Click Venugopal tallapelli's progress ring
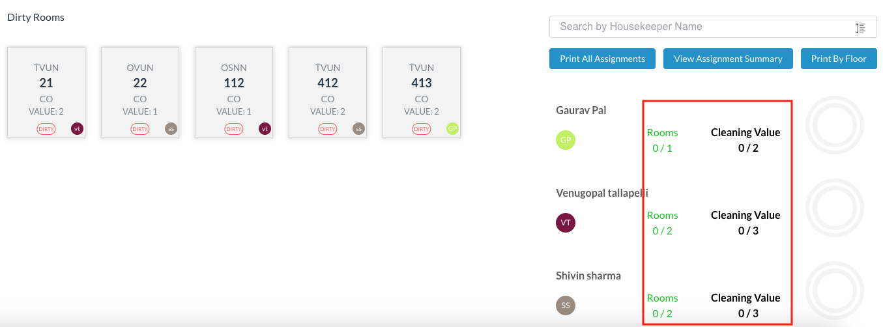 [x=835, y=208]
